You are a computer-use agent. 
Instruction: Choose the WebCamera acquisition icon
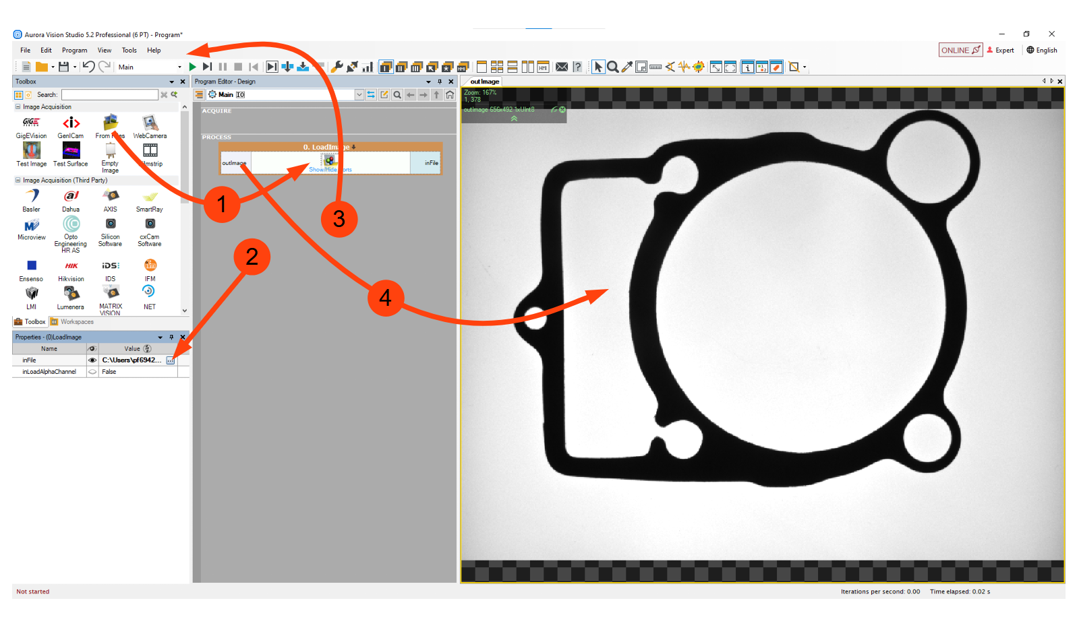[x=150, y=125]
